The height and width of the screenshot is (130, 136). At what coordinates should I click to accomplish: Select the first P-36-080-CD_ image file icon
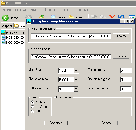tap(3, 38)
